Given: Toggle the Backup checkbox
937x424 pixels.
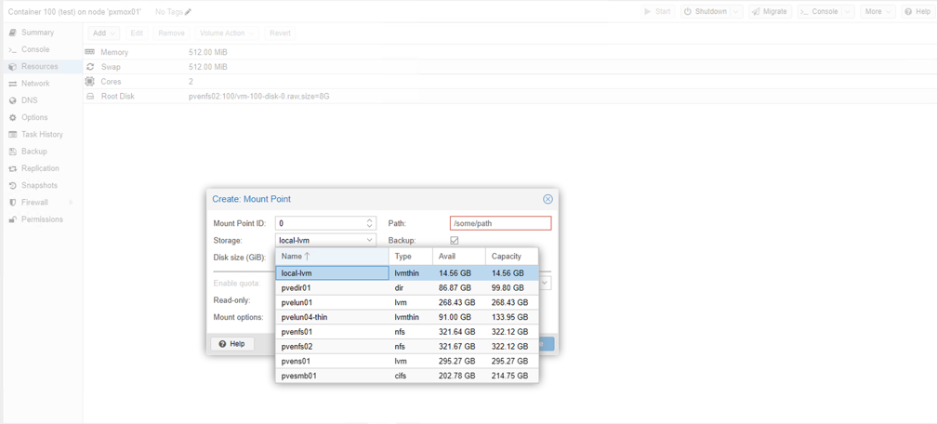Looking at the screenshot, I should (455, 241).
